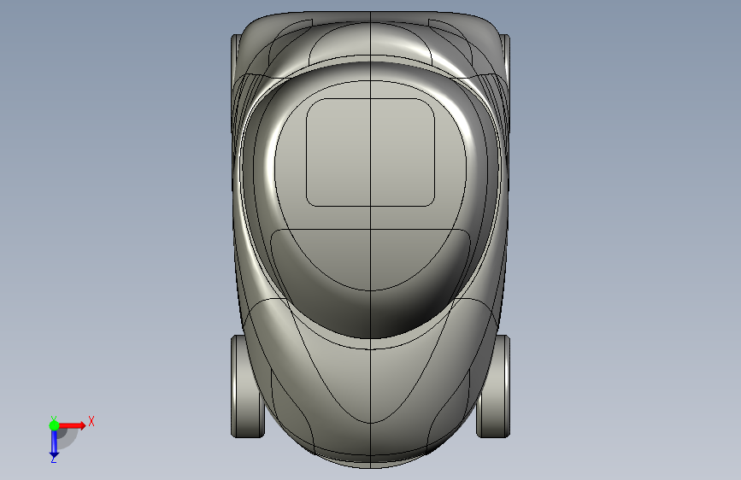The width and height of the screenshot is (741, 480).
Task: Select the lower-left wheel of the car model
Action: [x=247, y=386]
